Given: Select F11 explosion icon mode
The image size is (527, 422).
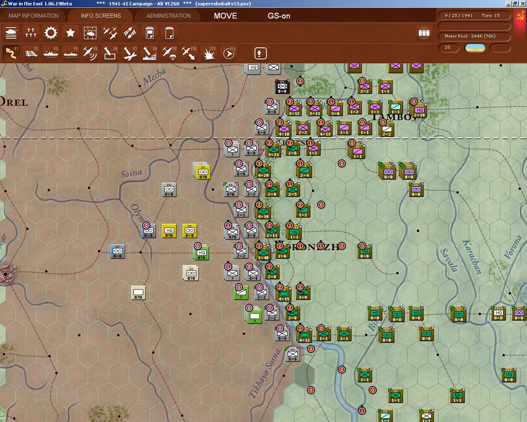Looking at the screenshot, I should pyautogui.click(x=209, y=53).
